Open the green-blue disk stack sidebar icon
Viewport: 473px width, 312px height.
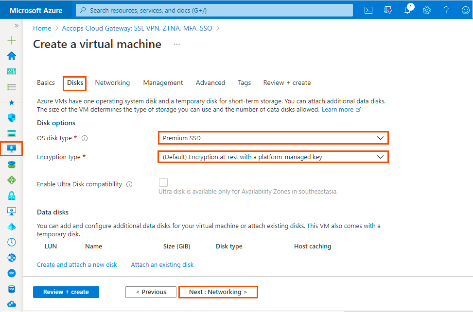(x=12, y=164)
